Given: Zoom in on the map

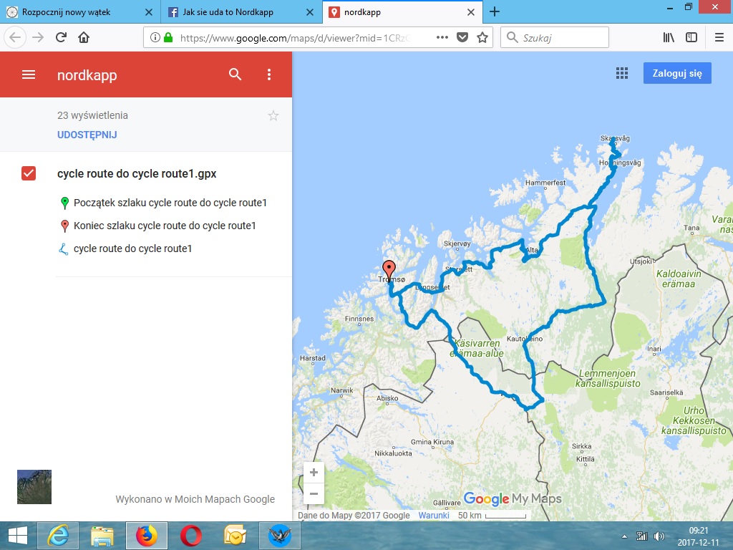Looking at the screenshot, I should point(314,473).
